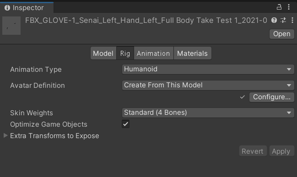This screenshot has height=177, width=297.
Task: Click the Apply button
Action: pos(281,151)
